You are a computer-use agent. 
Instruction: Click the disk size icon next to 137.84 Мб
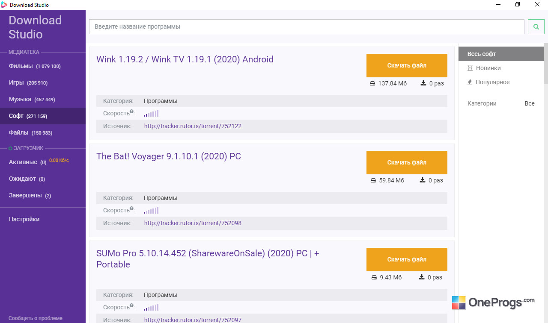[x=372, y=83]
